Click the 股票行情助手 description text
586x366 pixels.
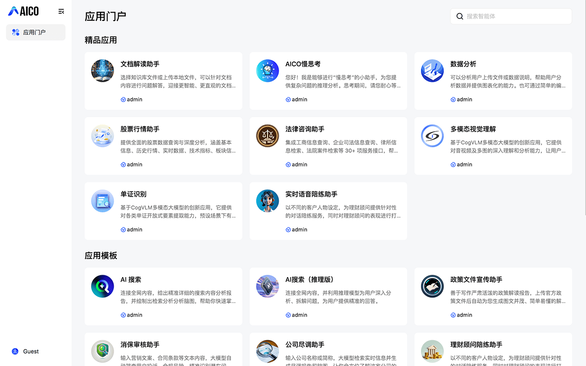tap(178, 146)
